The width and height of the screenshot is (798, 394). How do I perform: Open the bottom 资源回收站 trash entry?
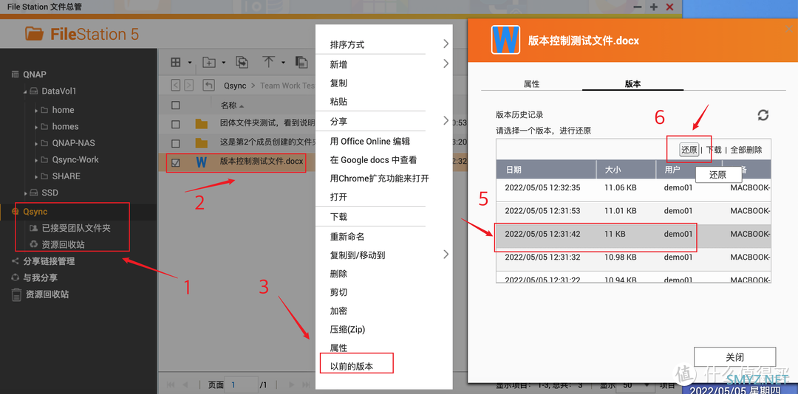(x=47, y=294)
